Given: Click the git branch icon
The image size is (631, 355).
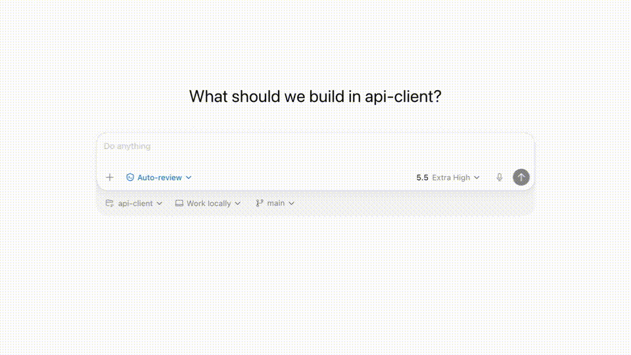Looking at the screenshot, I should point(260,203).
